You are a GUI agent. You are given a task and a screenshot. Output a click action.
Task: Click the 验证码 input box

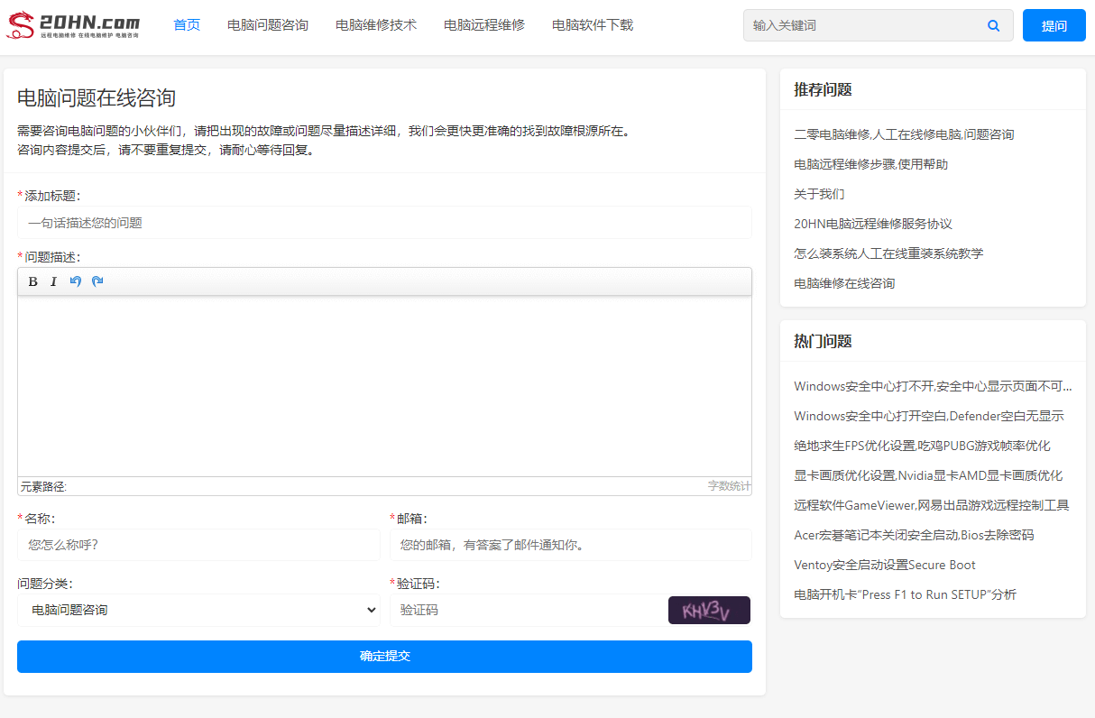point(528,611)
